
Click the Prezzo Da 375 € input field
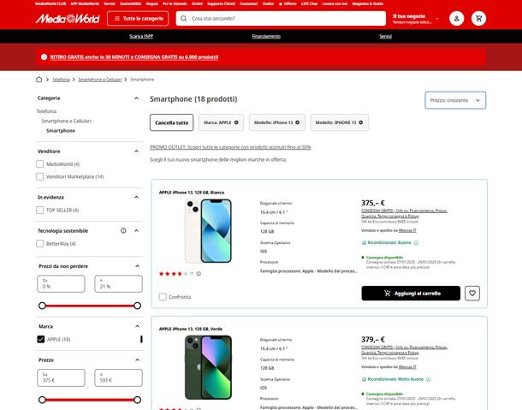click(x=61, y=377)
